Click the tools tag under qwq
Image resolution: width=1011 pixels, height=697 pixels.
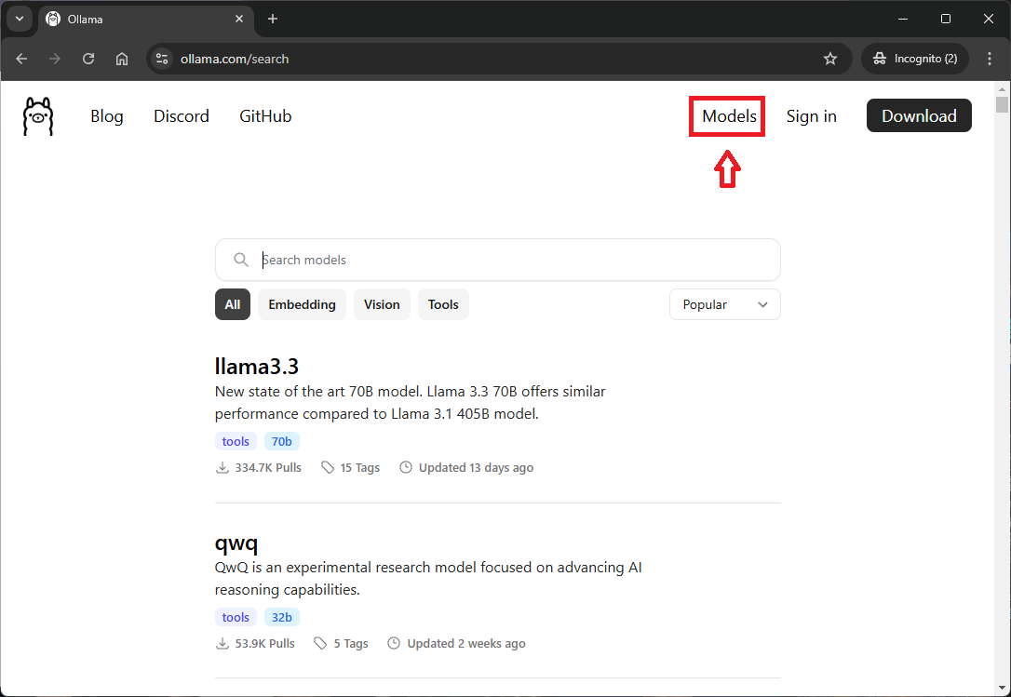click(x=236, y=617)
